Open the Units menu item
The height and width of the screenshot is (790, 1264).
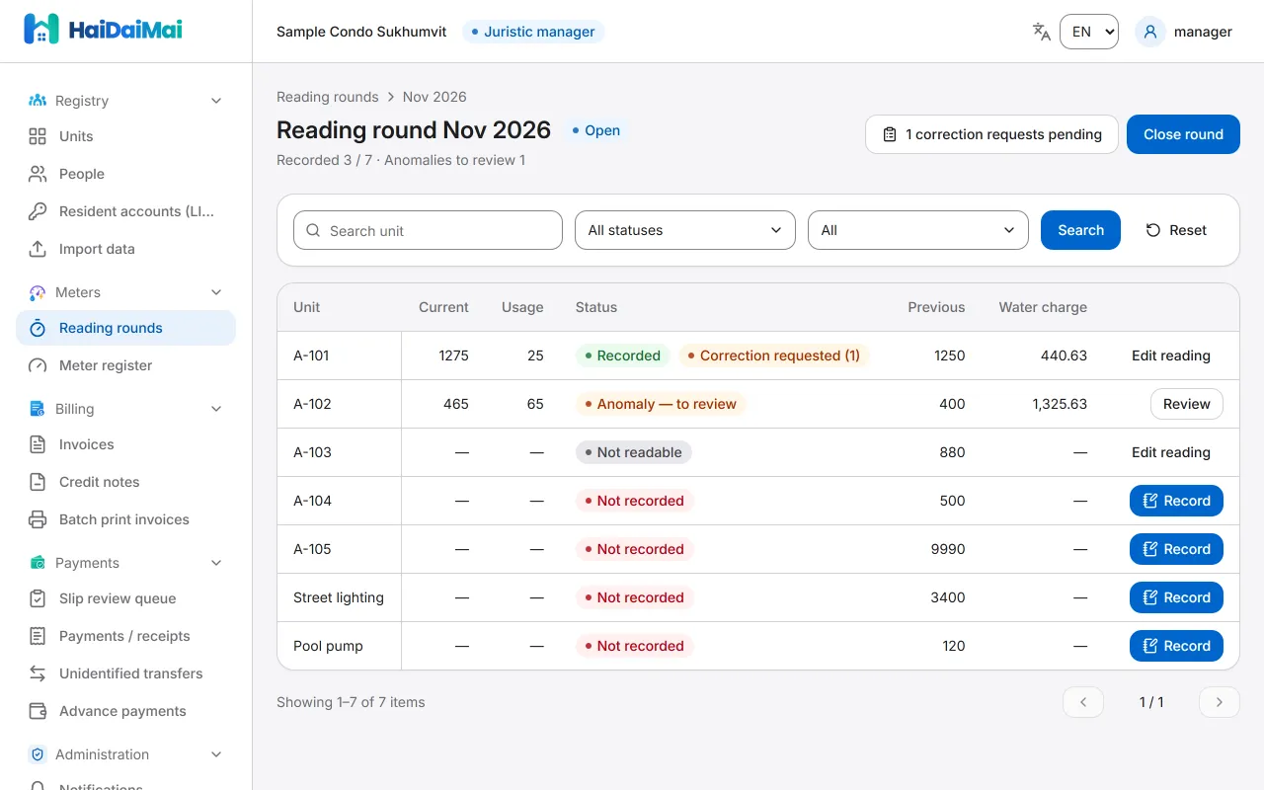126,136
